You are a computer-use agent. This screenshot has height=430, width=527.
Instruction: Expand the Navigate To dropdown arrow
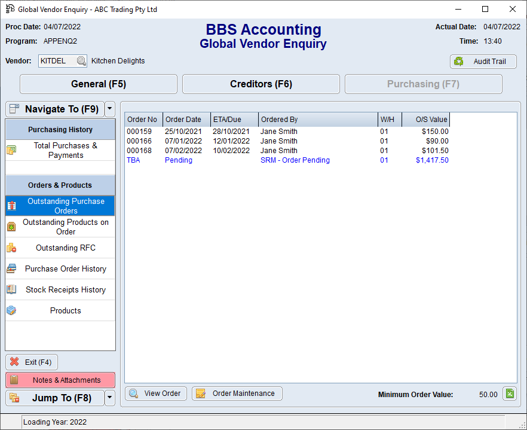point(109,109)
